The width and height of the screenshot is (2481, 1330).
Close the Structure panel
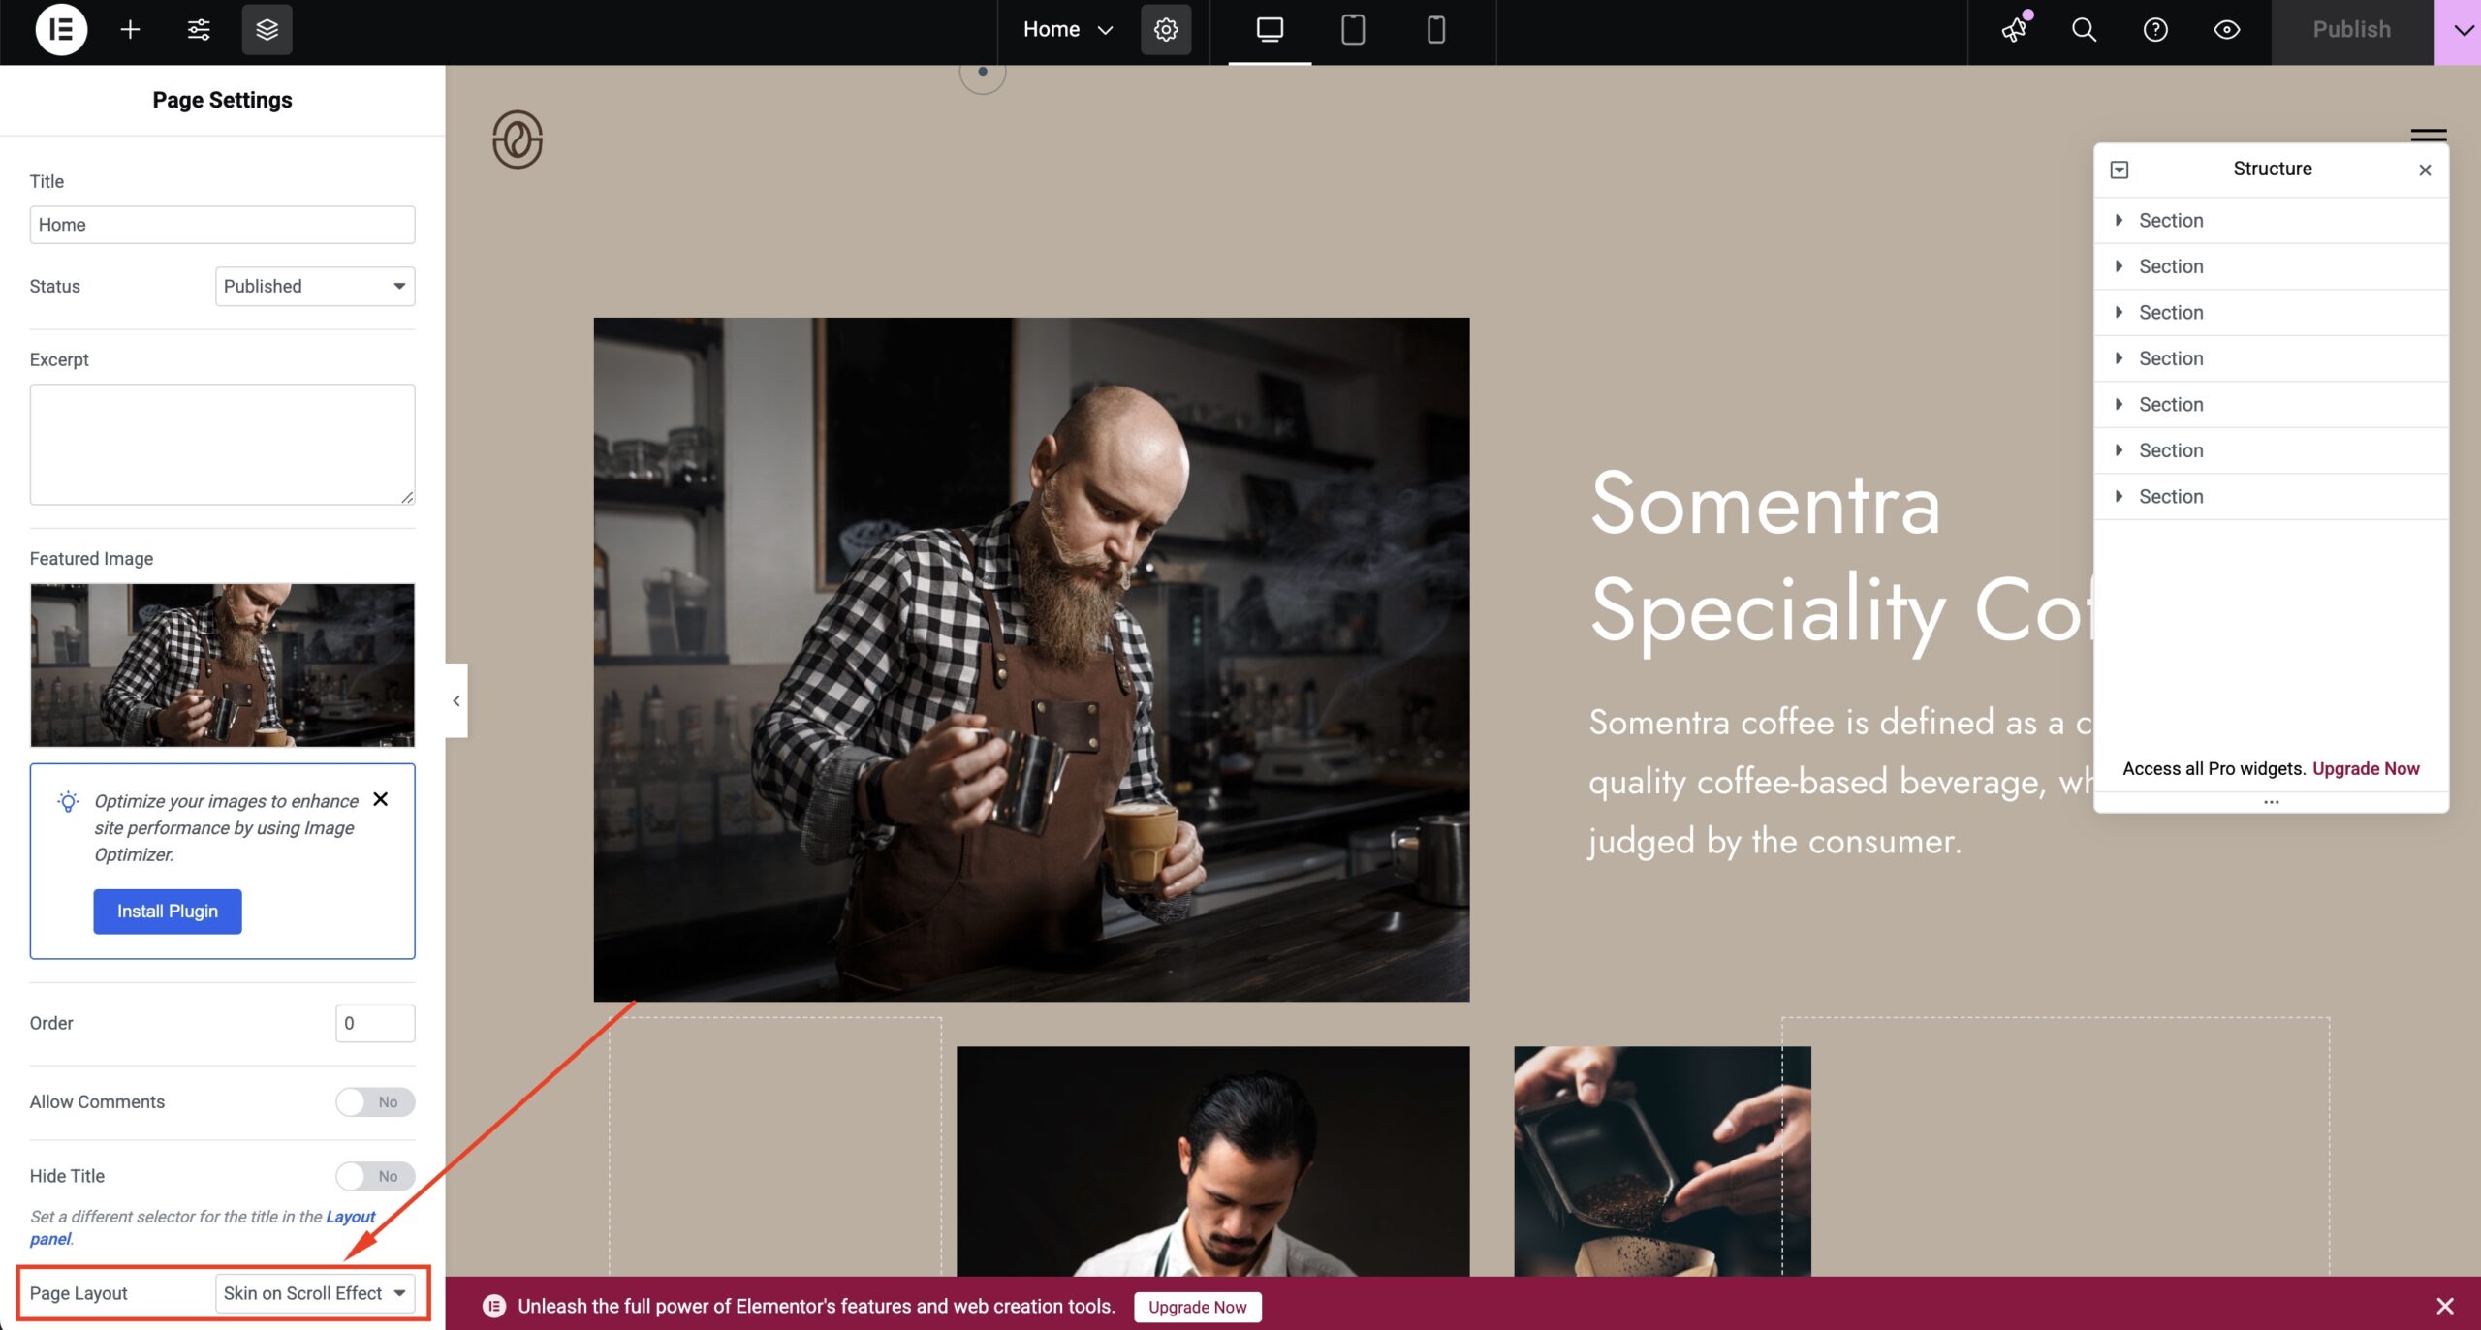point(2425,170)
